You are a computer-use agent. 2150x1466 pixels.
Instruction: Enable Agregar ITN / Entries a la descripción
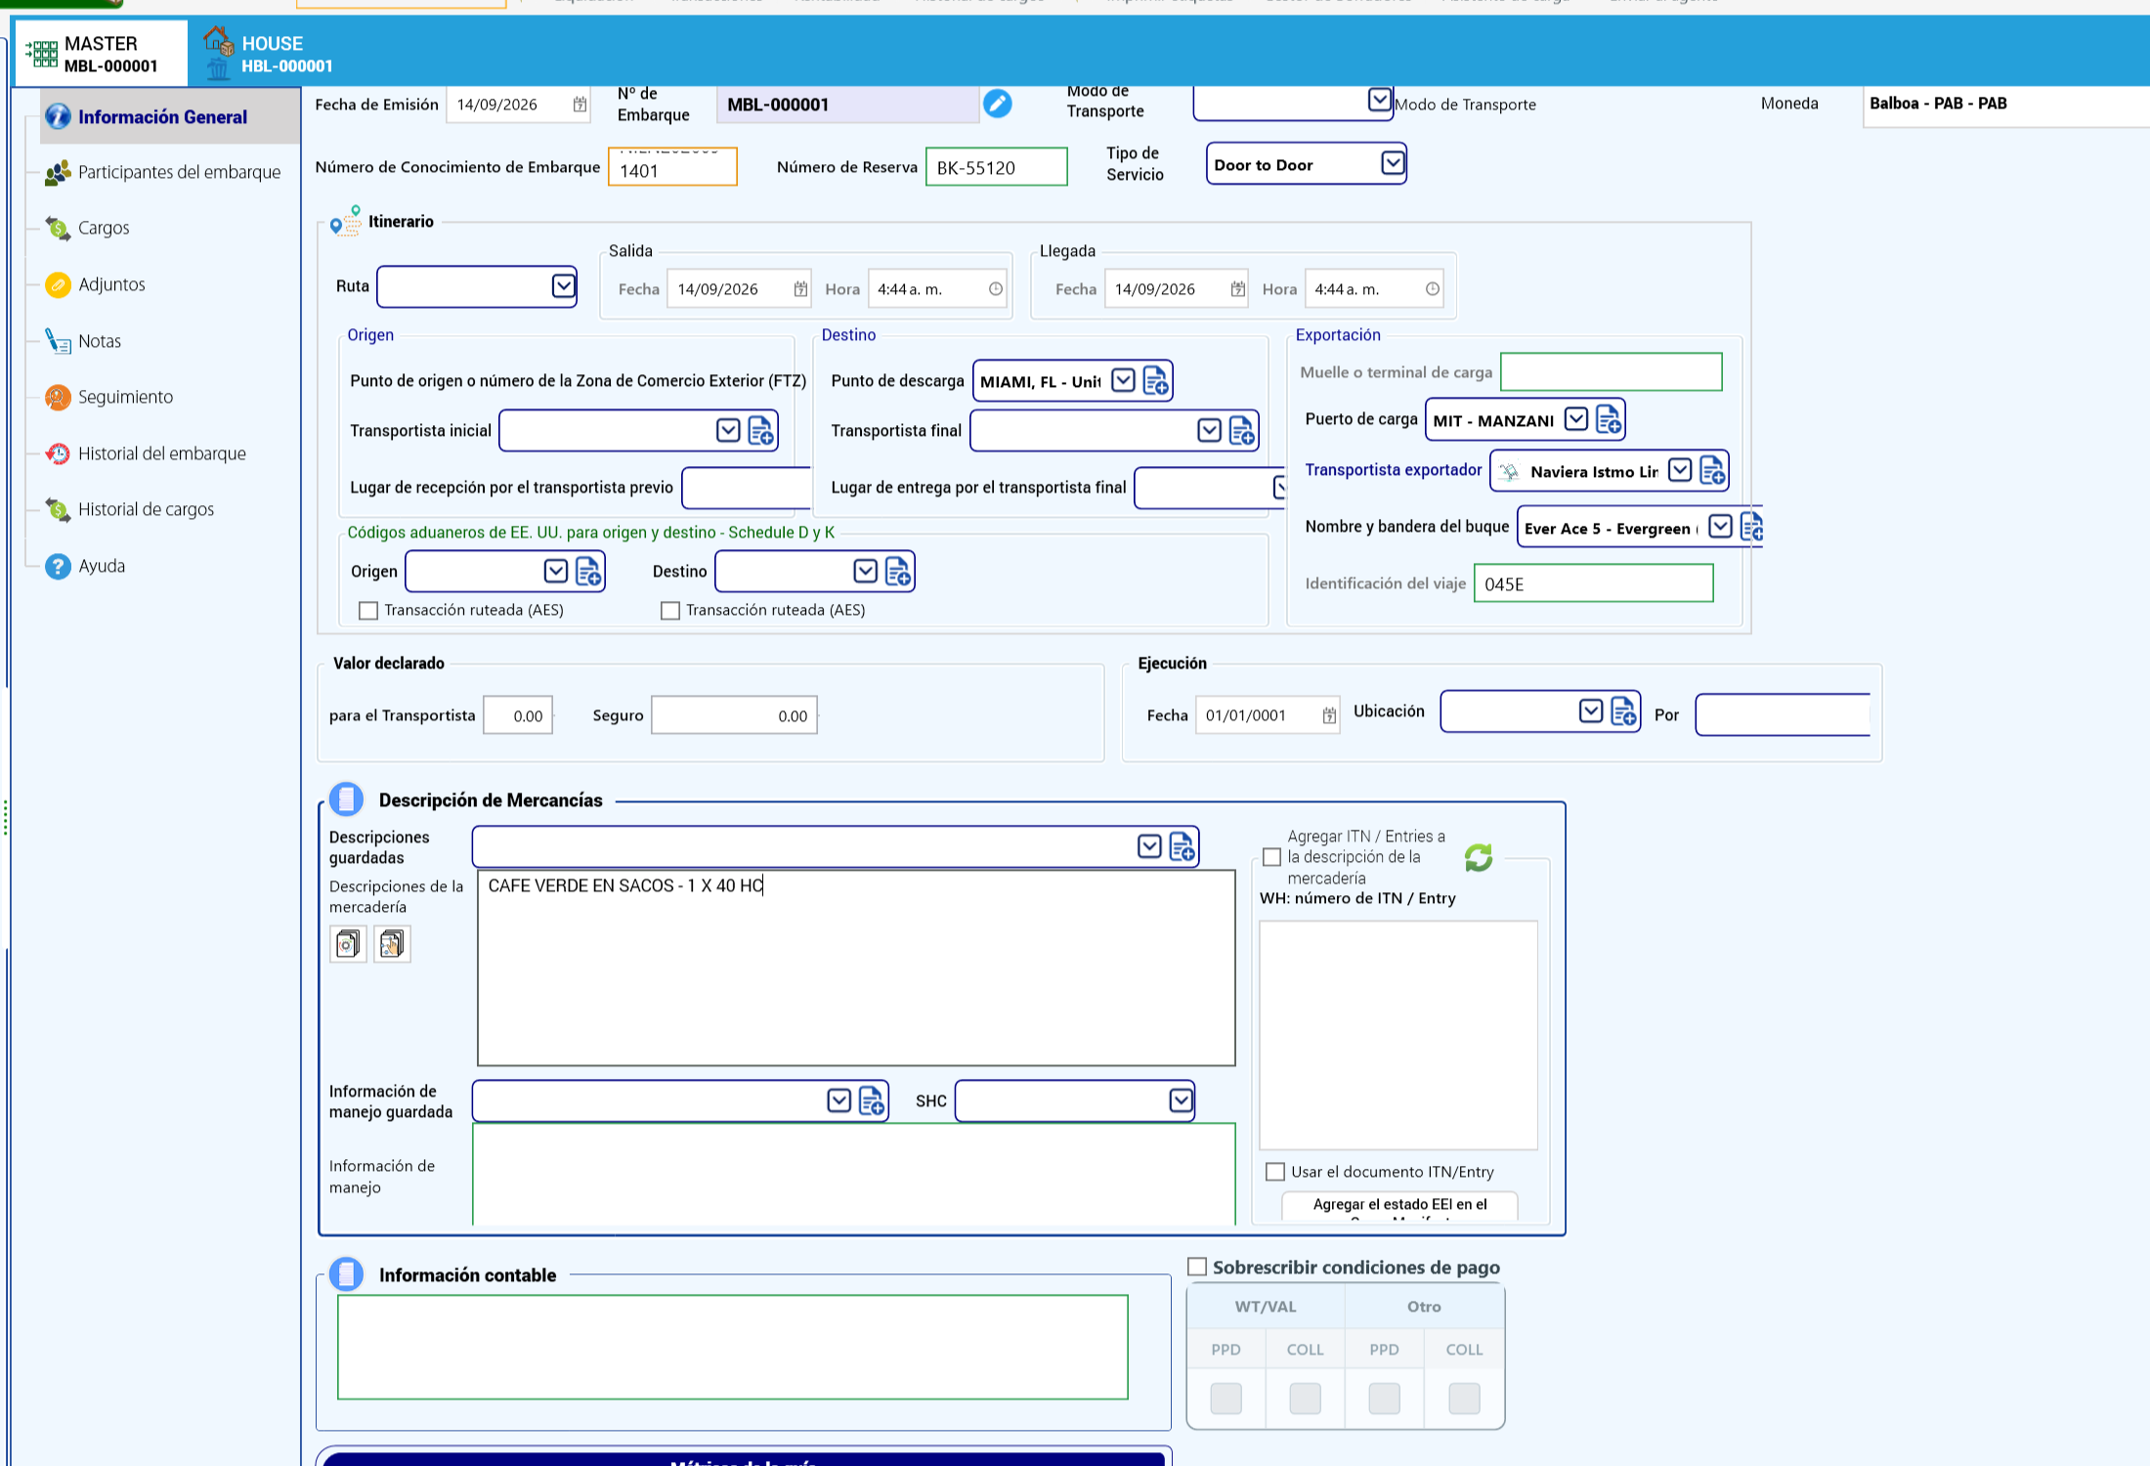point(1271,857)
